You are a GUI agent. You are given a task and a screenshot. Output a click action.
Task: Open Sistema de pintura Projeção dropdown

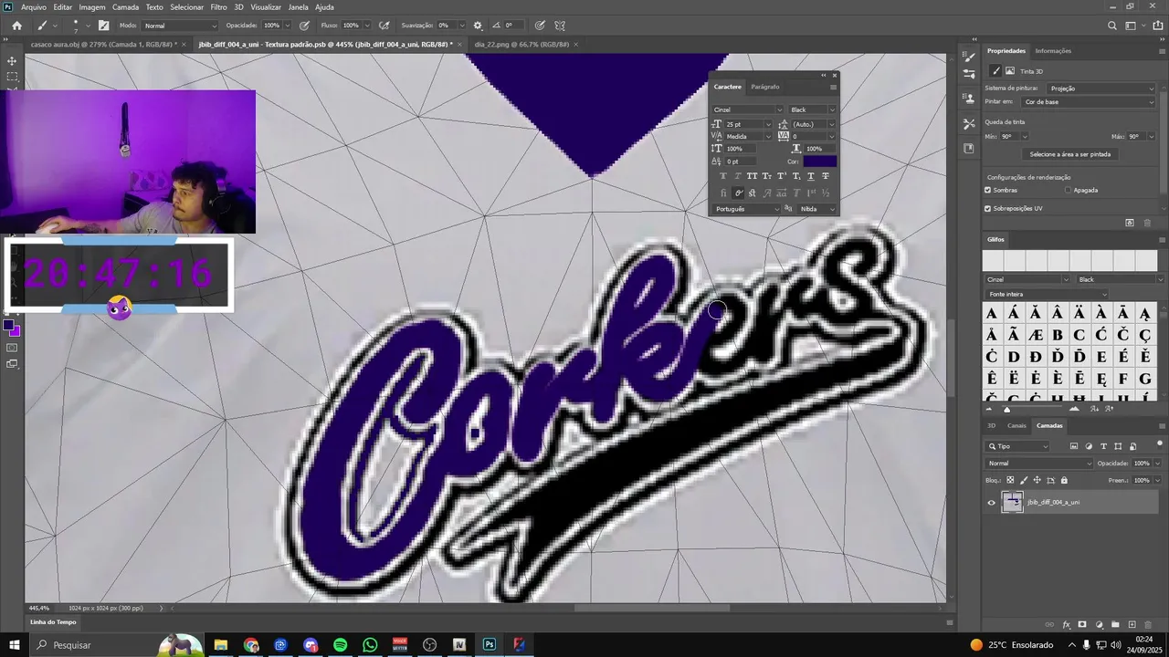tap(1101, 89)
